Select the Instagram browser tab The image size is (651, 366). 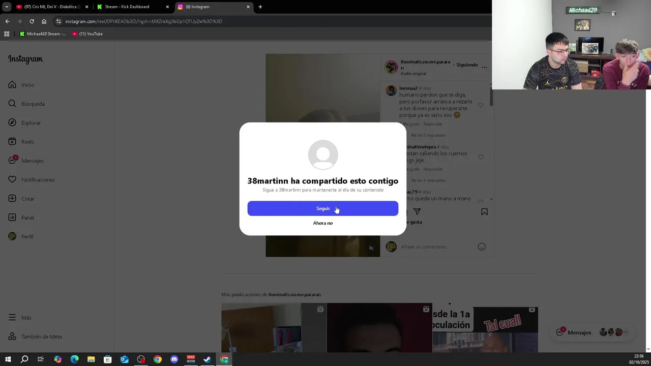tap(214, 7)
